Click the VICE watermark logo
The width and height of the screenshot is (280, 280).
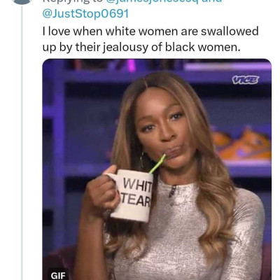246,80
